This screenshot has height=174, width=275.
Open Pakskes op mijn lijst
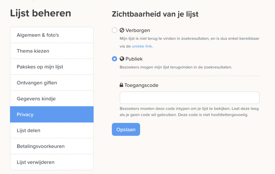tap(52, 67)
